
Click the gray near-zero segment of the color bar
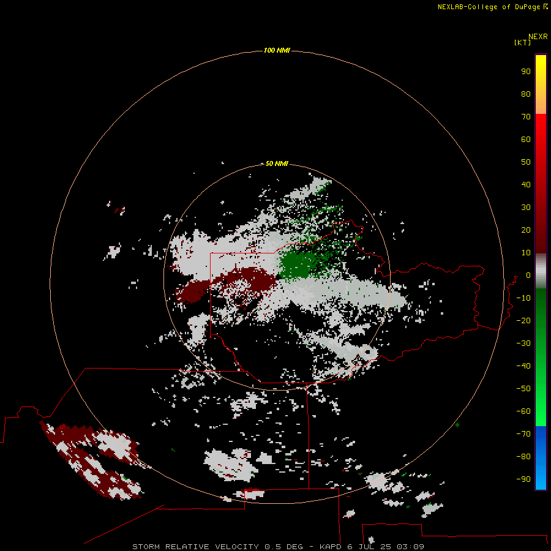[x=541, y=271]
